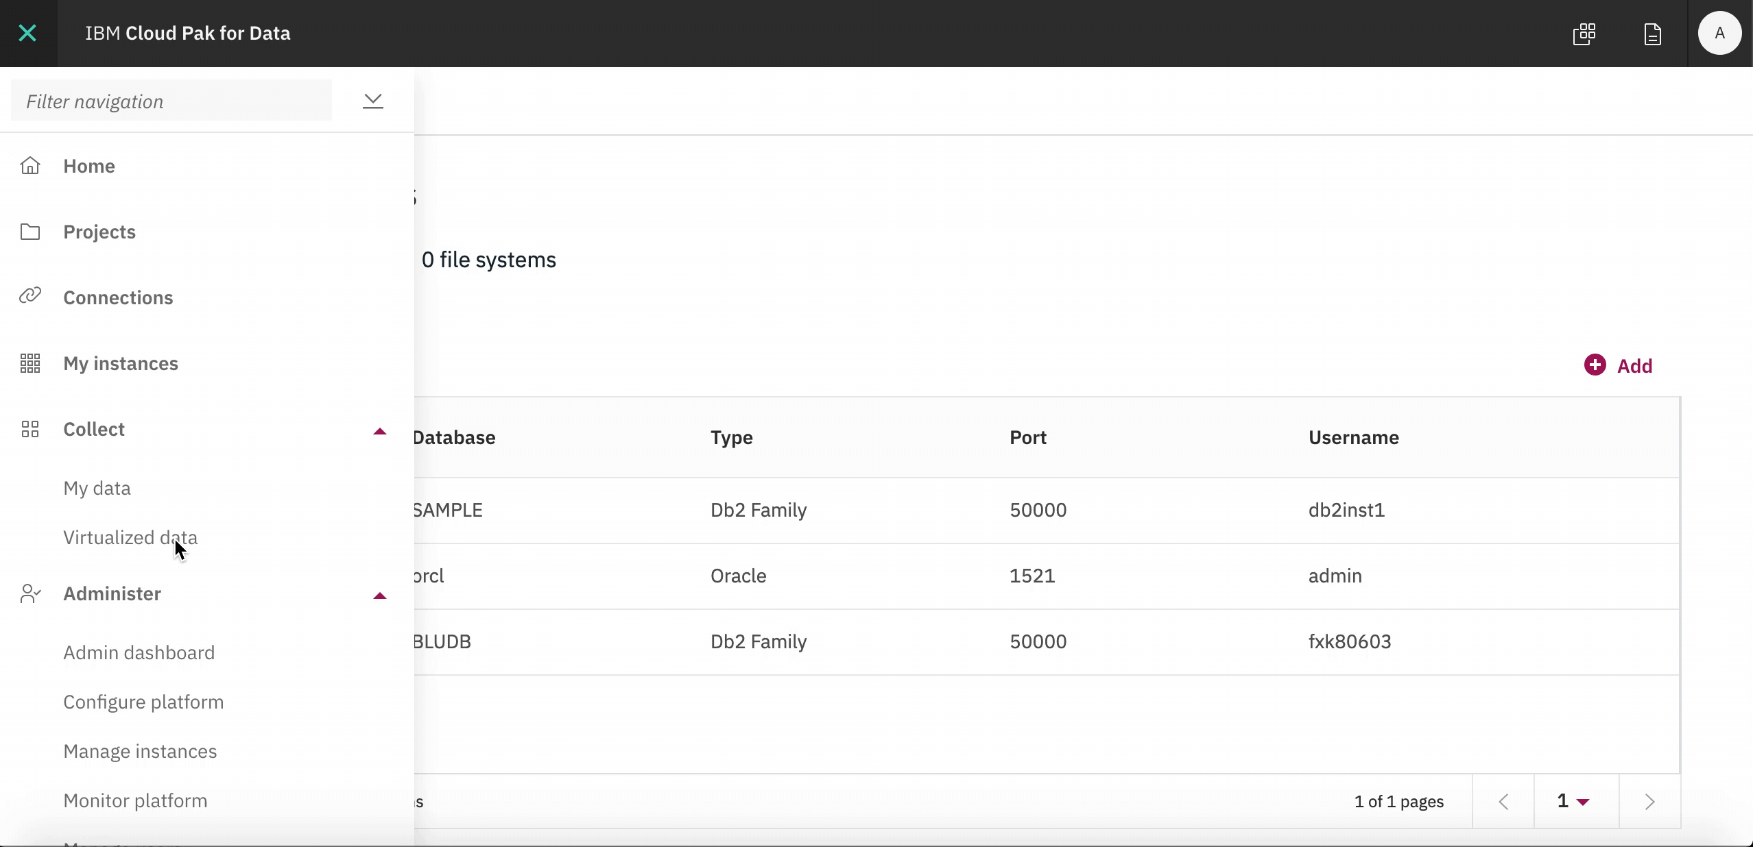The image size is (1753, 847).
Task: Open the services catalog icon in header
Action: click(1584, 34)
